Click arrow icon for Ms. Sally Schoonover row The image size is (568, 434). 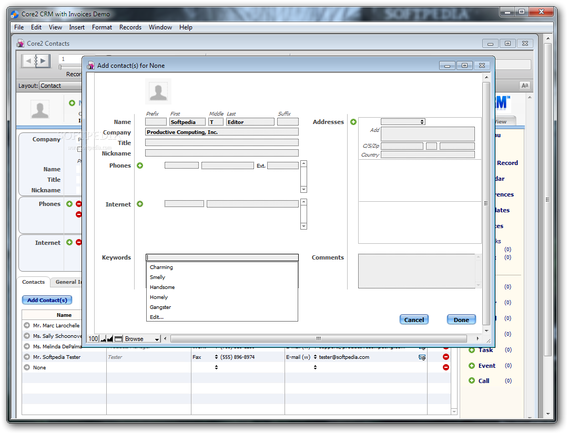(x=27, y=336)
